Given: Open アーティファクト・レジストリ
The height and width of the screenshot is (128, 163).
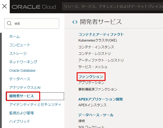Looking at the screenshot, I should [x=101, y=60].
